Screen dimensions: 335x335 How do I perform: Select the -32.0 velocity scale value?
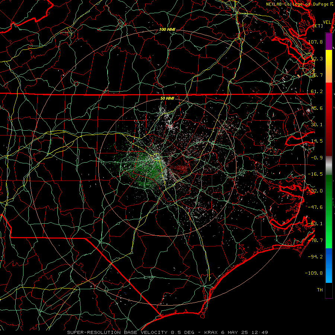[315, 191]
